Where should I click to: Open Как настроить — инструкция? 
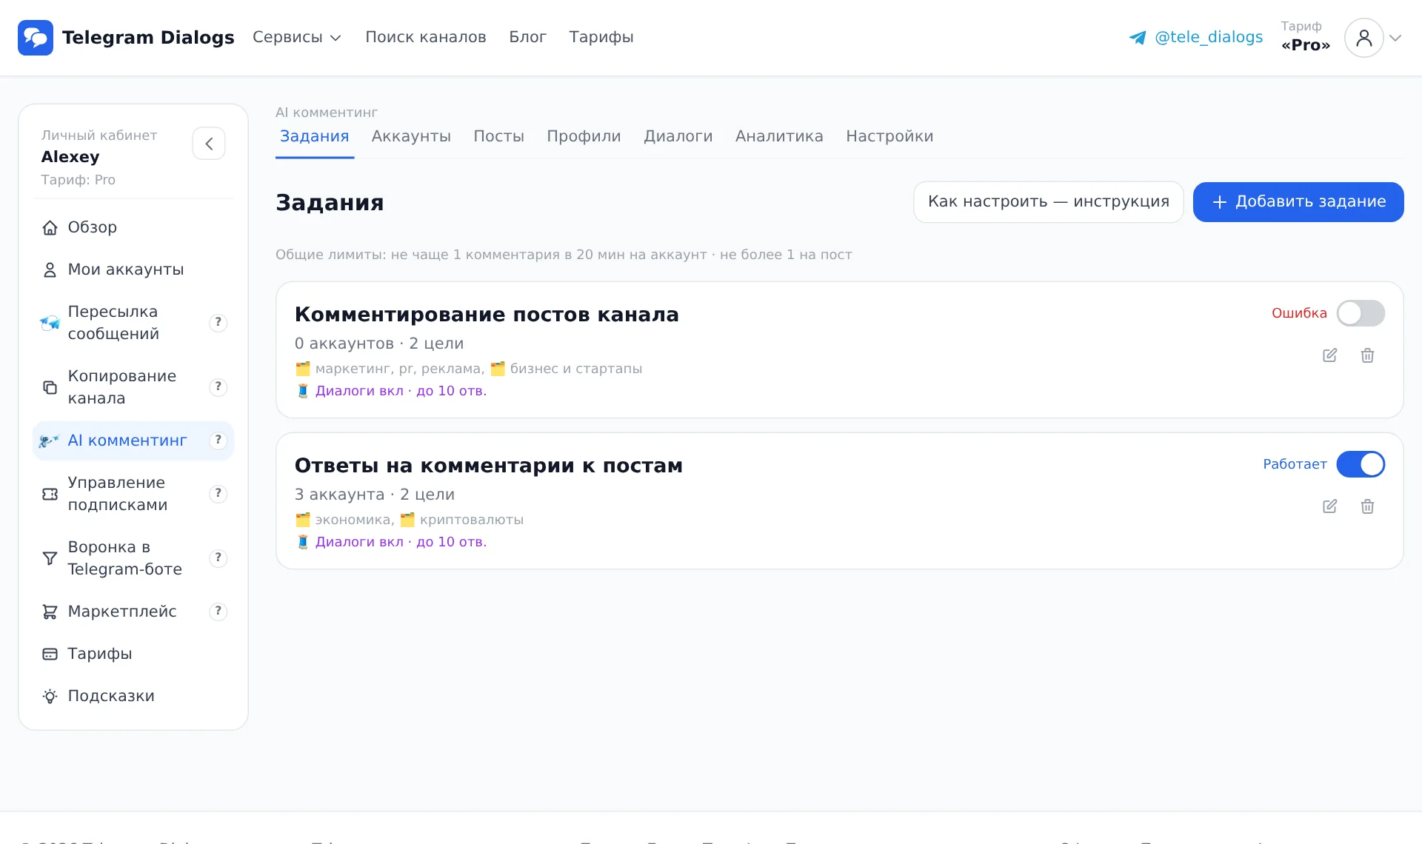(1048, 202)
